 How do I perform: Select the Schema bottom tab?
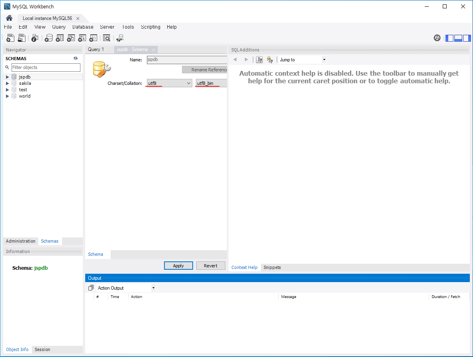click(96, 254)
